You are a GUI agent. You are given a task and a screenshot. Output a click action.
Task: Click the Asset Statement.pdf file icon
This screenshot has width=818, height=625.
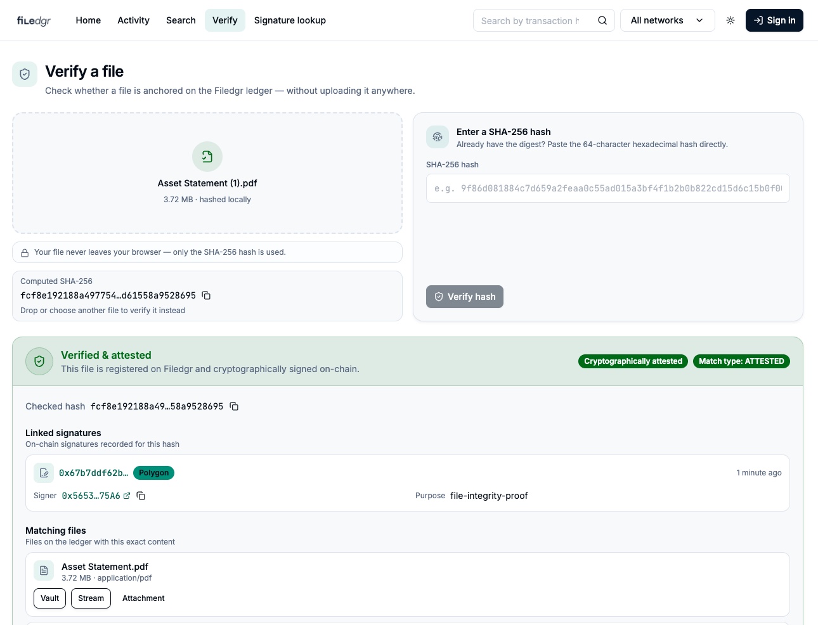[x=44, y=570]
